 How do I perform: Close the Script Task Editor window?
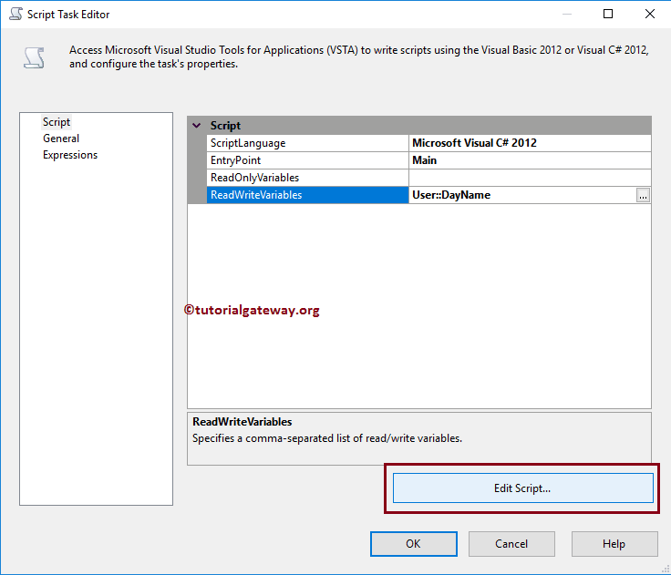(x=650, y=14)
